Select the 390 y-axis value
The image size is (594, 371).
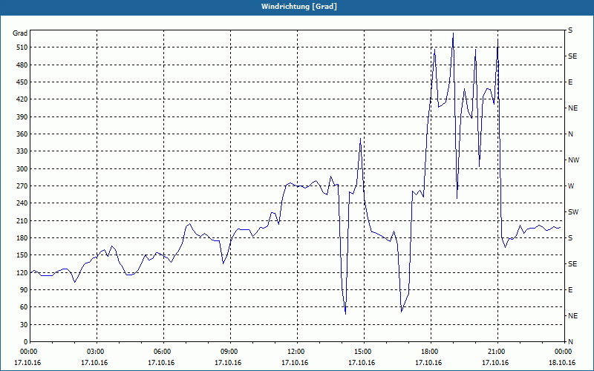click(x=22, y=117)
